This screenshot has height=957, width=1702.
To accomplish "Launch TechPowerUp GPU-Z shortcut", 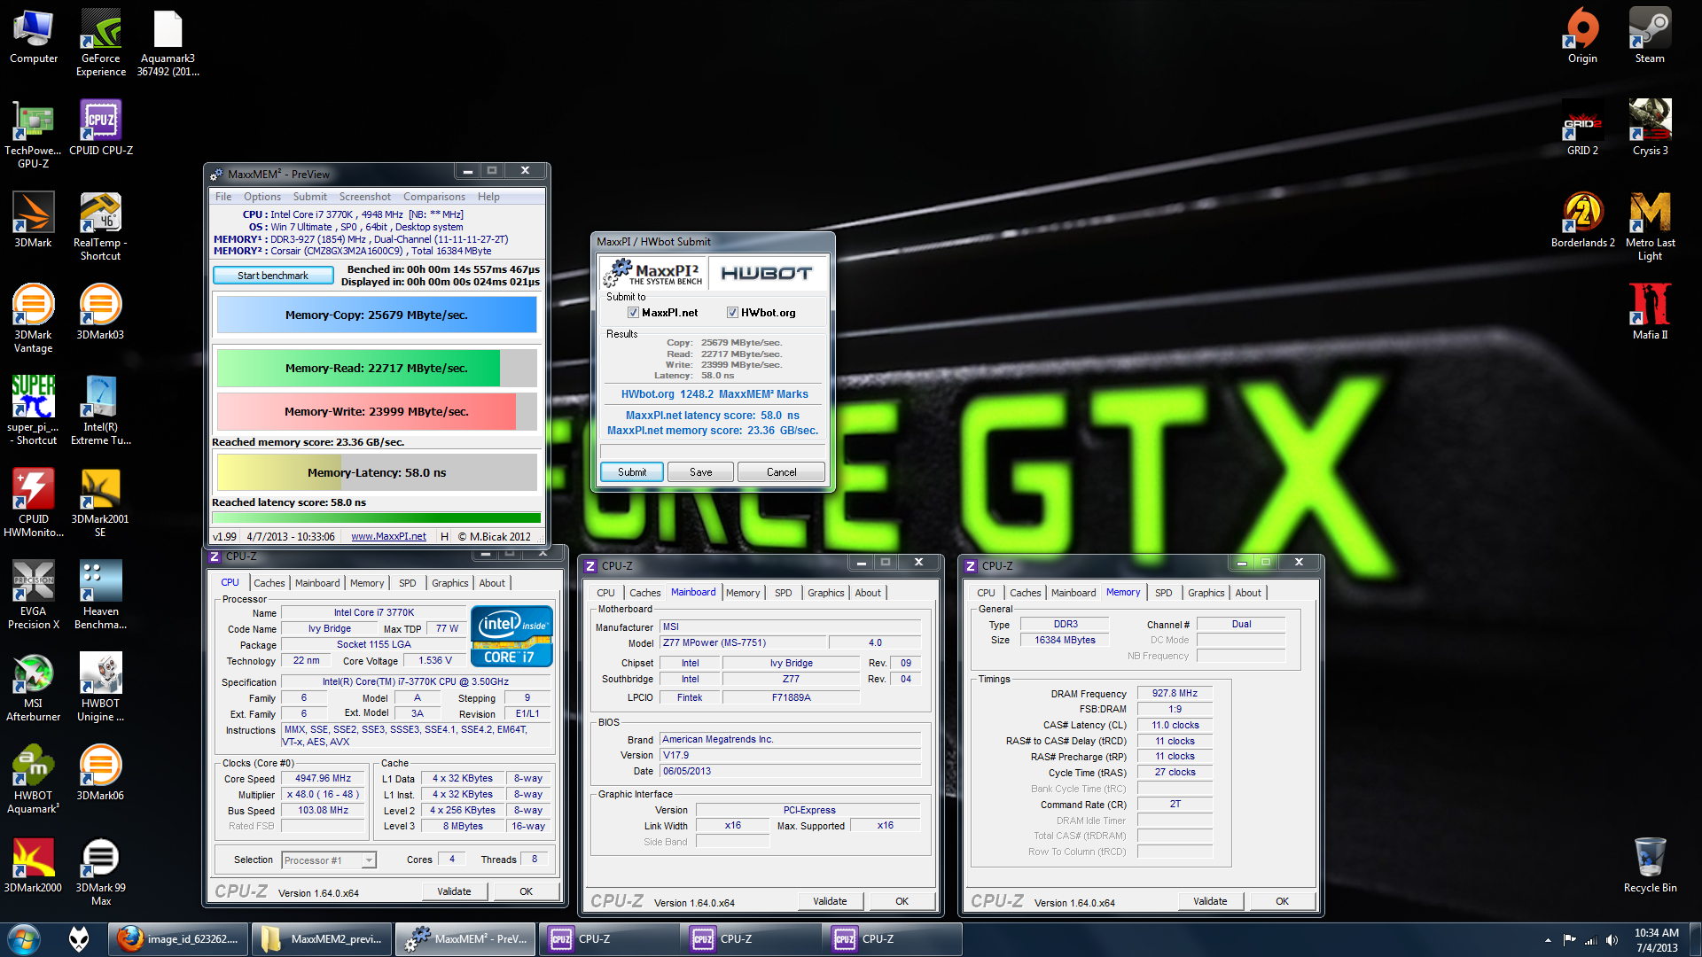I will click(34, 134).
